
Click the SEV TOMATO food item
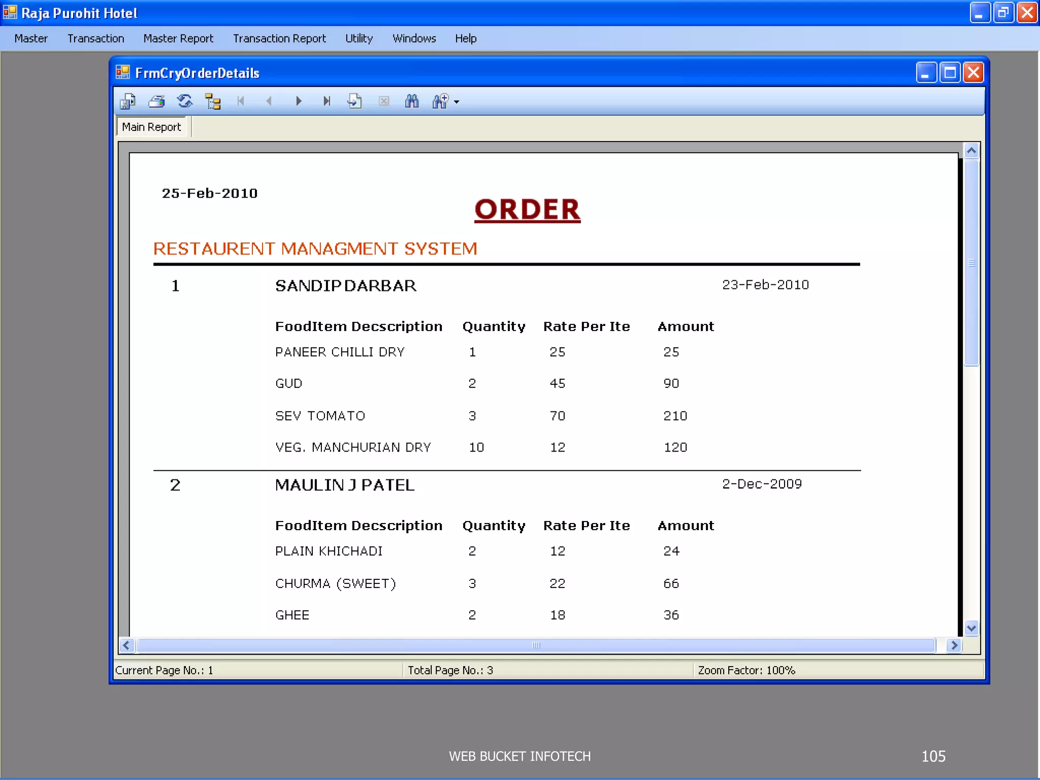coord(320,416)
